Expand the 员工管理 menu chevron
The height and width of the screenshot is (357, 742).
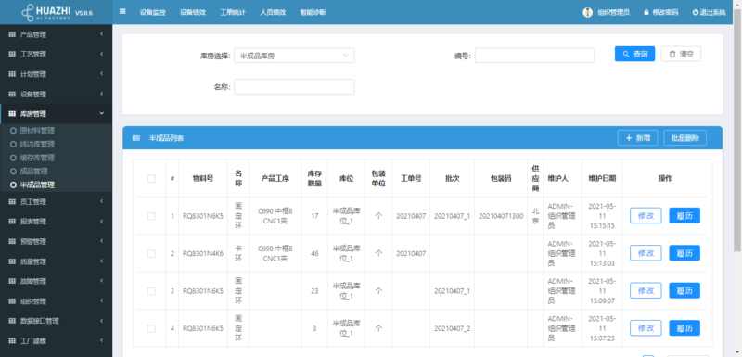click(x=102, y=202)
